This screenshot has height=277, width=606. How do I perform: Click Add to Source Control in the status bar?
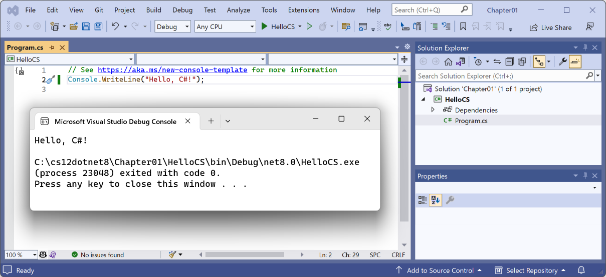pyautogui.click(x=440, y=270)
